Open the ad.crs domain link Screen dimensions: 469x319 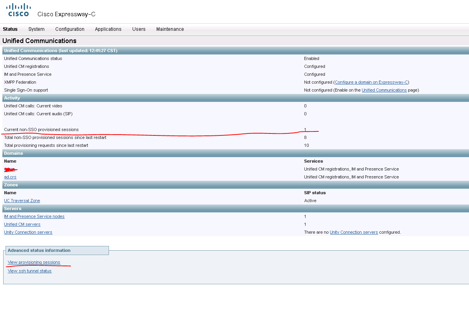coord(10,177)
